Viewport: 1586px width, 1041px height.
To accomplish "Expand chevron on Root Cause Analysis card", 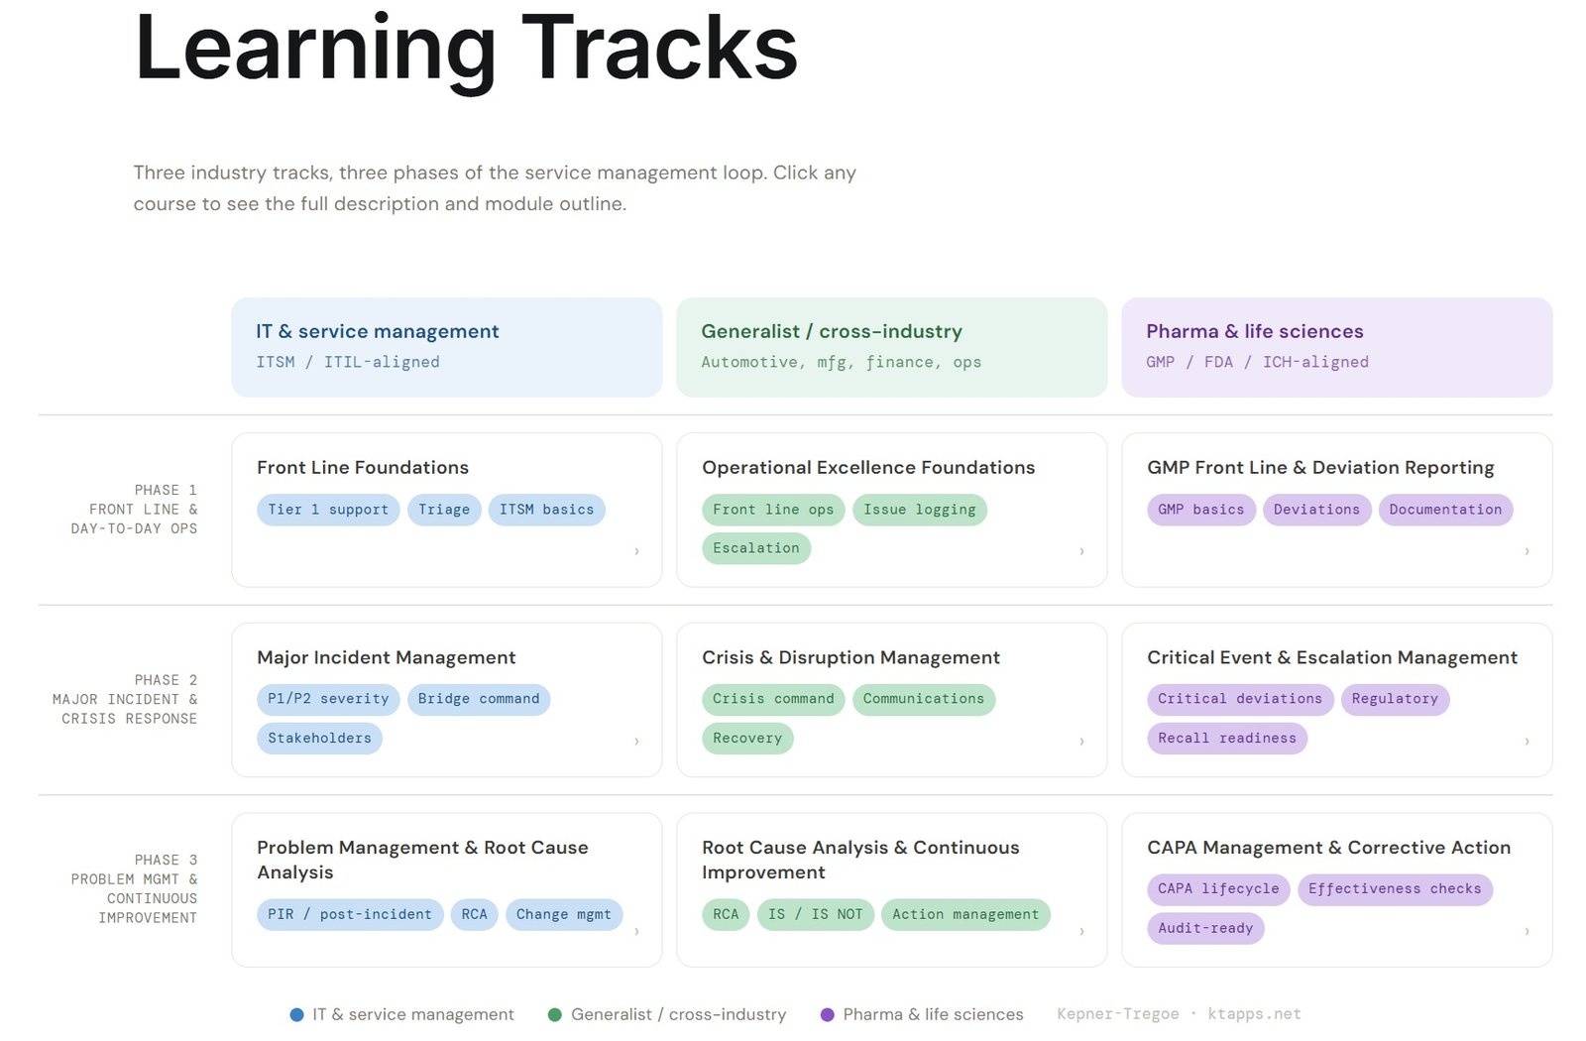I will tap(1081, 932).
